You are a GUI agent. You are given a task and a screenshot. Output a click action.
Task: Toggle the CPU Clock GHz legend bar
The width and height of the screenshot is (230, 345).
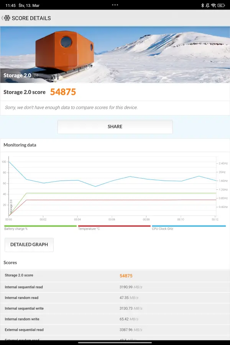click(x=189, y=226)
